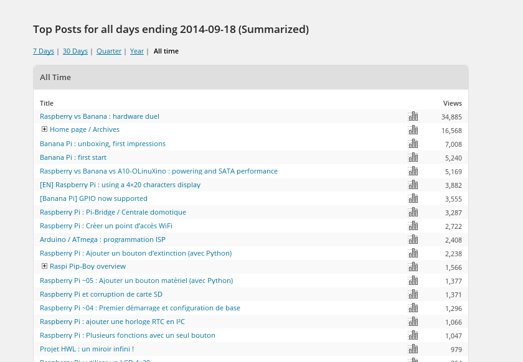This screenshot has height=362, width=523.
Task: View stats icon for GPIO now supported post
Action: pos(413,198)
